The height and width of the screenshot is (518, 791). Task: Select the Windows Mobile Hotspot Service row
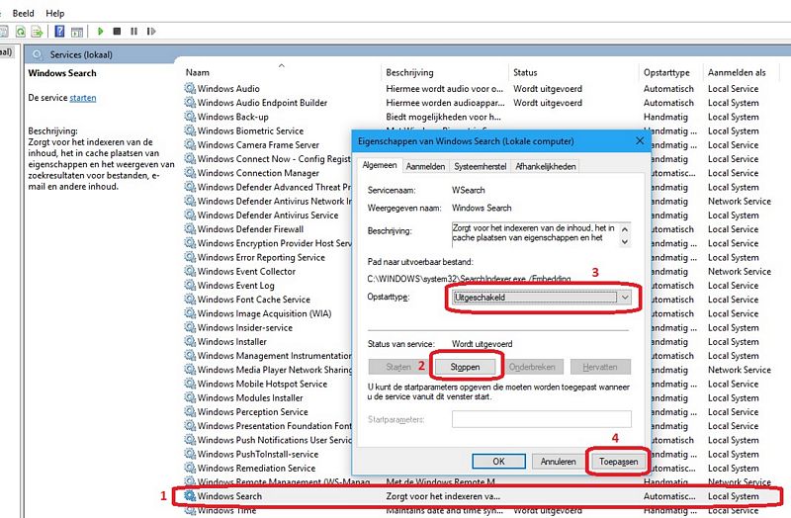266,384
